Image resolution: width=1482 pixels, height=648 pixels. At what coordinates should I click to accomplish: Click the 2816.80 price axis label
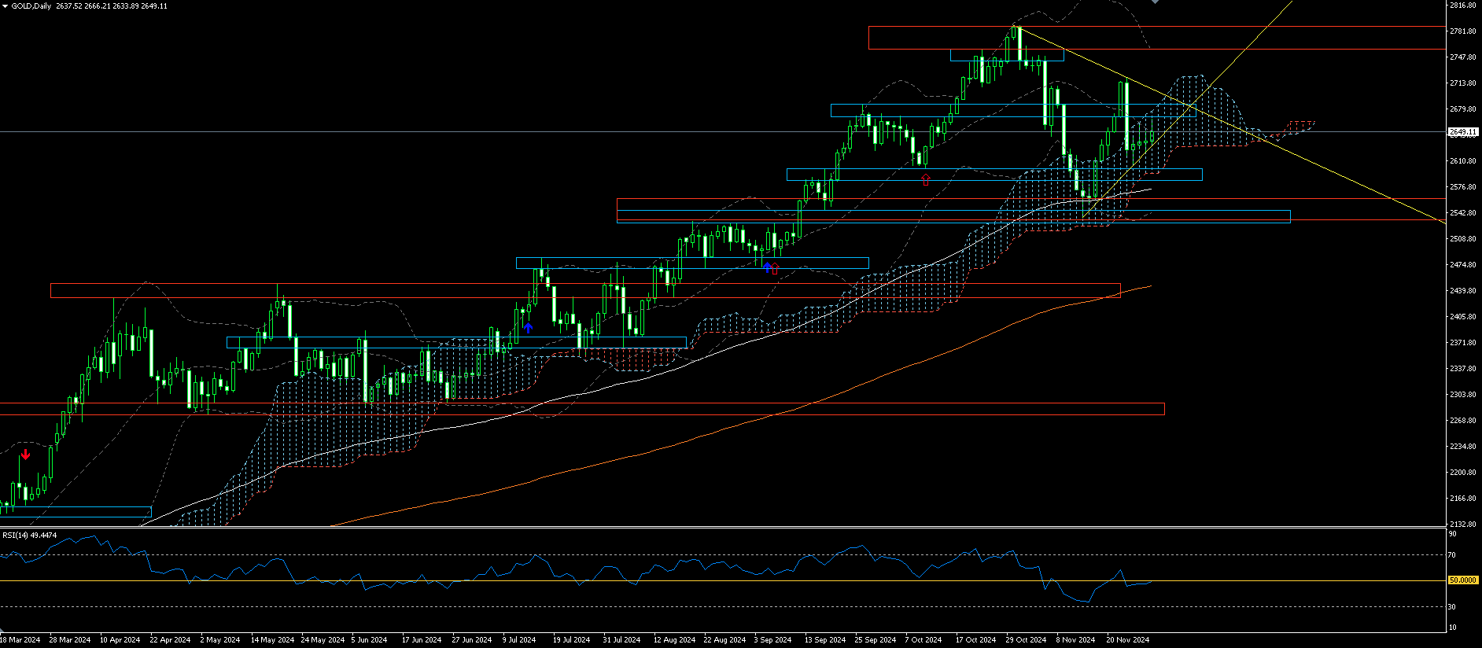click(1462, 5)
